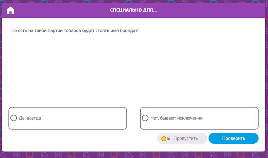Click the blank white area below the question
Image resolution: width=268 pixels, height=158 pixels.
134,69
